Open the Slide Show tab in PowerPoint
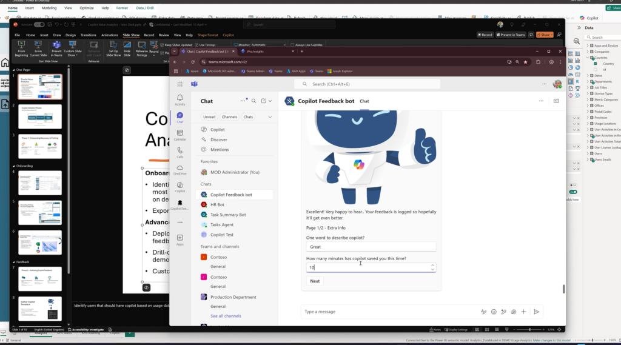The image size is (621, 345). [131, 35]
